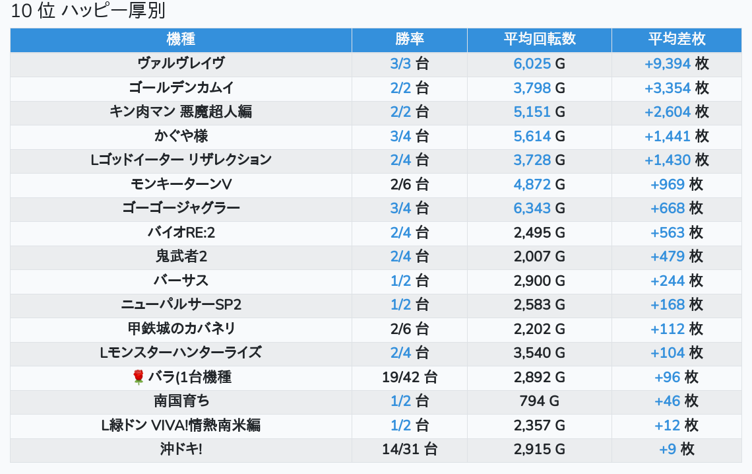Click the 3,728 G spins value

(x=540, y=160)
